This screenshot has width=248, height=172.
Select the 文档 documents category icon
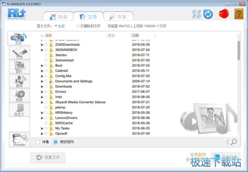[19, 52]
